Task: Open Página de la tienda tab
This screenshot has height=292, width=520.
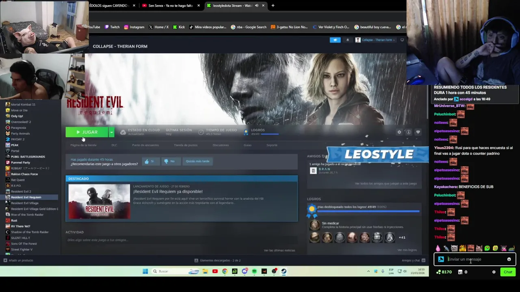Action: [x=83, y=145]
